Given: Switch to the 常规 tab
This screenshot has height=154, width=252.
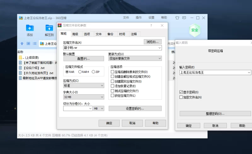Looking at the screenshot, I should (x=64, y=34).
